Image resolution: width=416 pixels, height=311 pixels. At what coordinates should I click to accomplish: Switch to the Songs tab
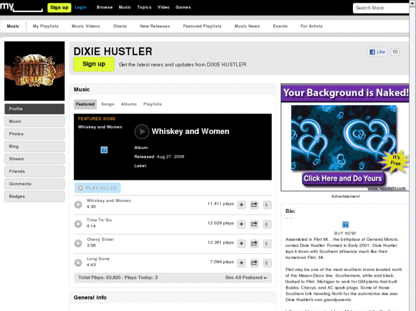tap(108, 104)
